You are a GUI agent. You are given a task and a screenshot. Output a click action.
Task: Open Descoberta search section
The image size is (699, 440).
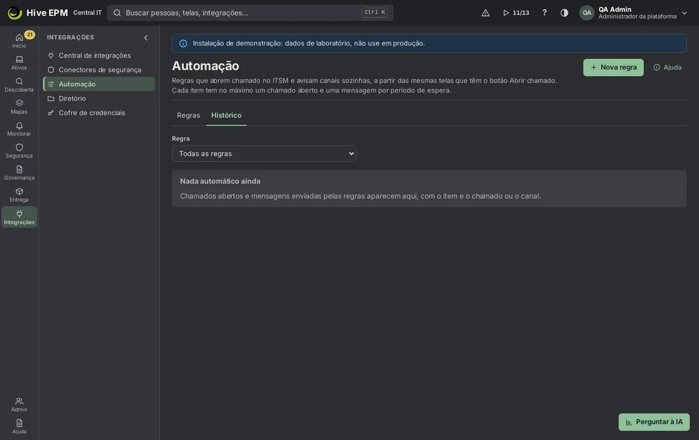click(19, 85)
